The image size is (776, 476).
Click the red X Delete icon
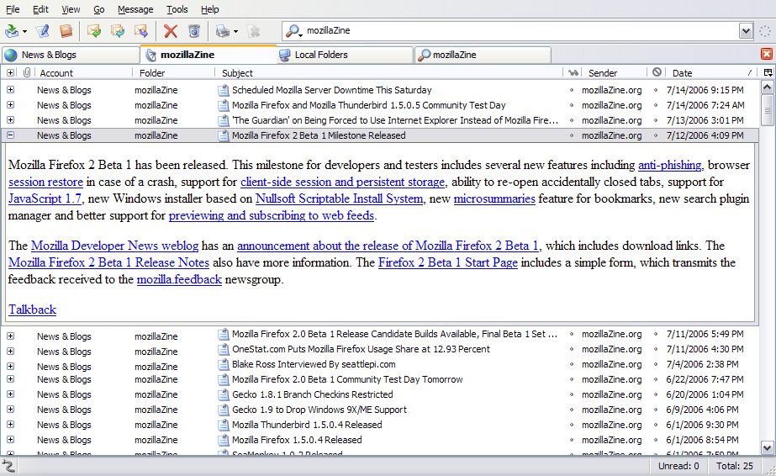click(171, 31)
